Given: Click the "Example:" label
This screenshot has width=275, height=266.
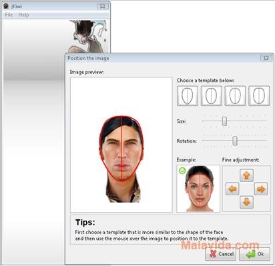Looking at the screenshot, I should 186,160.
